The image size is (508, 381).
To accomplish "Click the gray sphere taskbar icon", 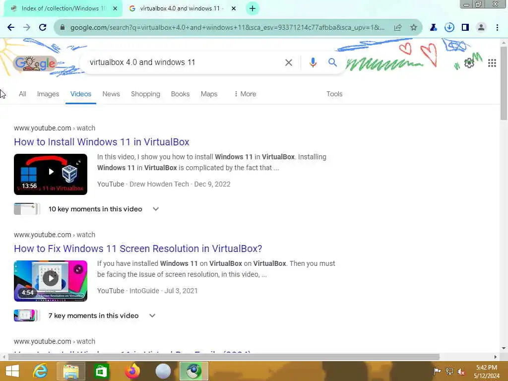I will click(x=163, y=371).
